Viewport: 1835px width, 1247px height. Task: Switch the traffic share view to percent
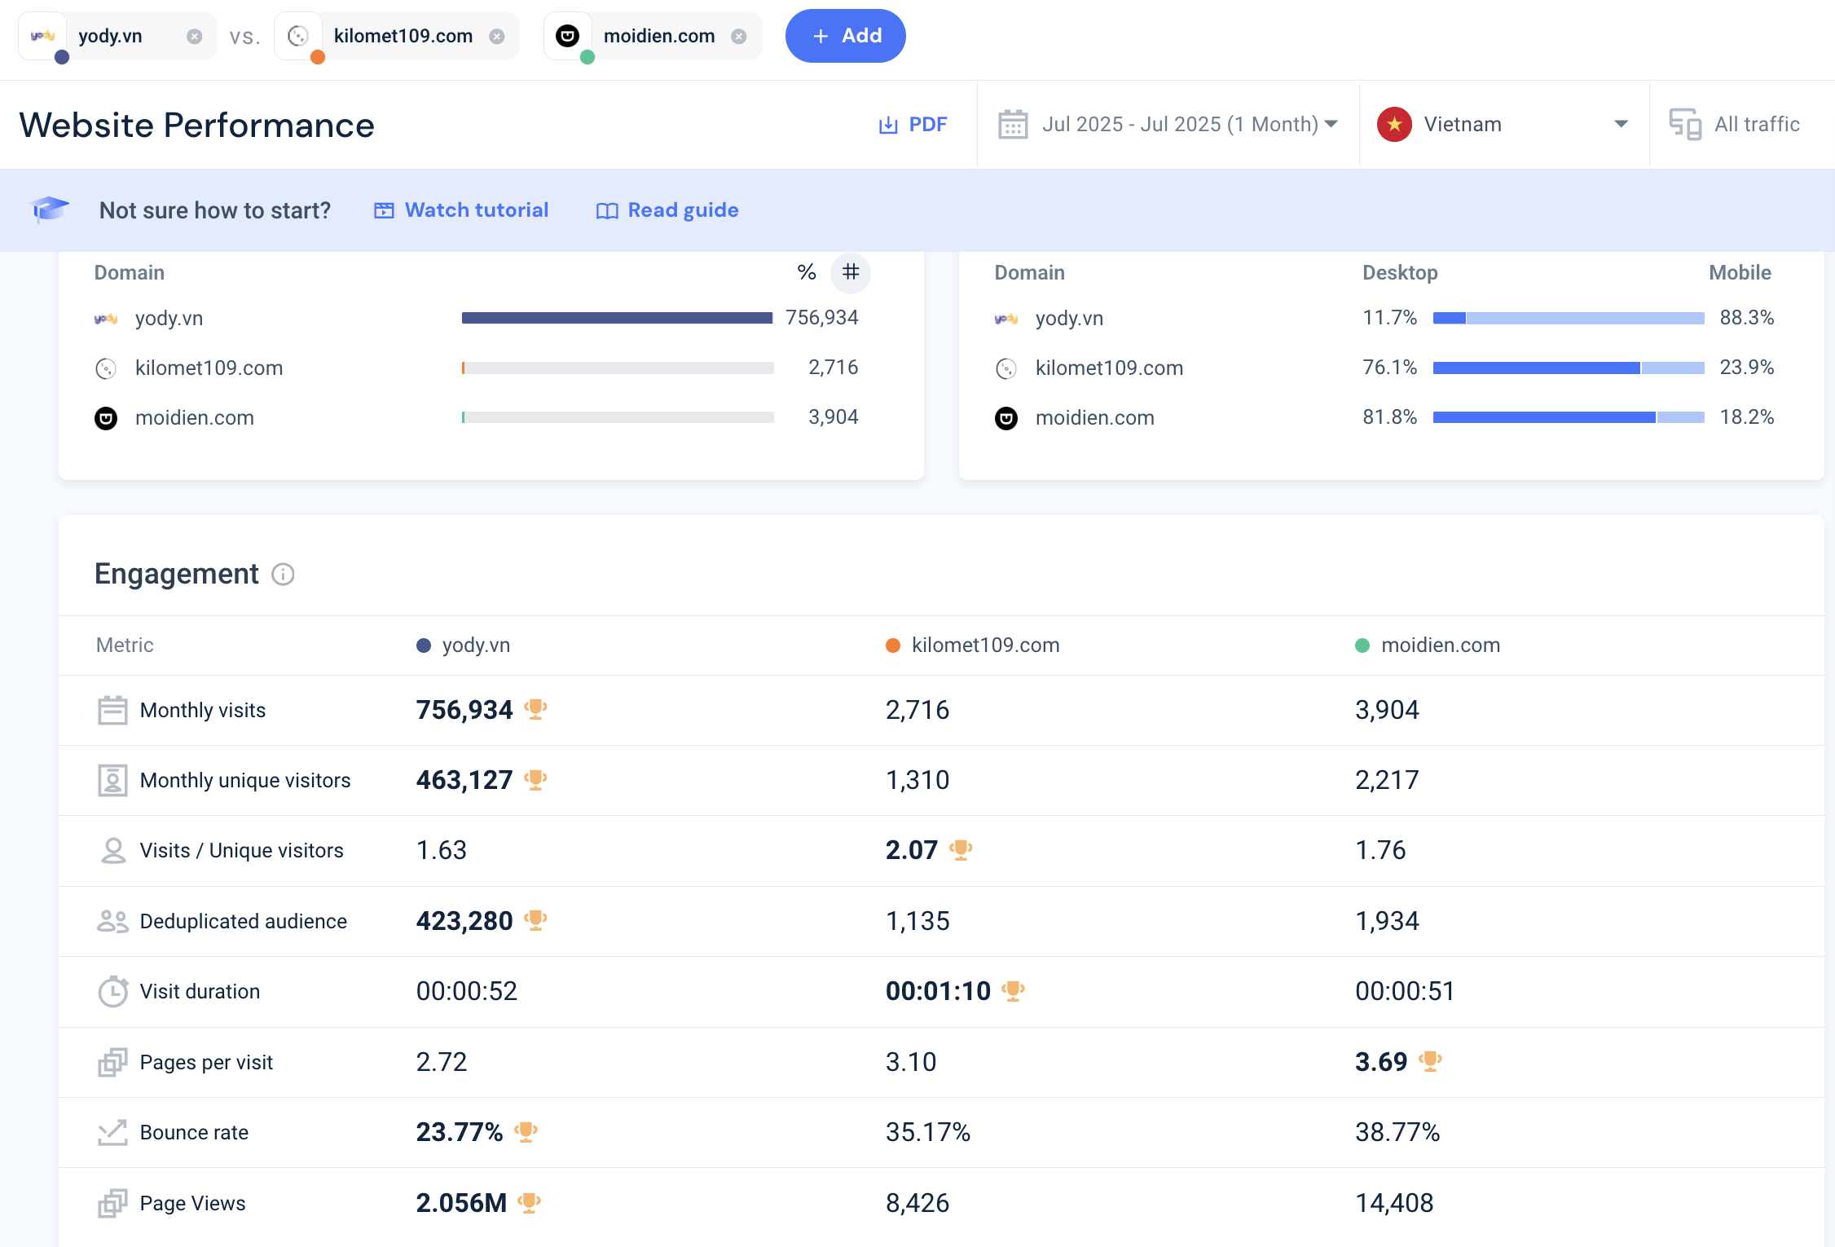tap(807, 272)
